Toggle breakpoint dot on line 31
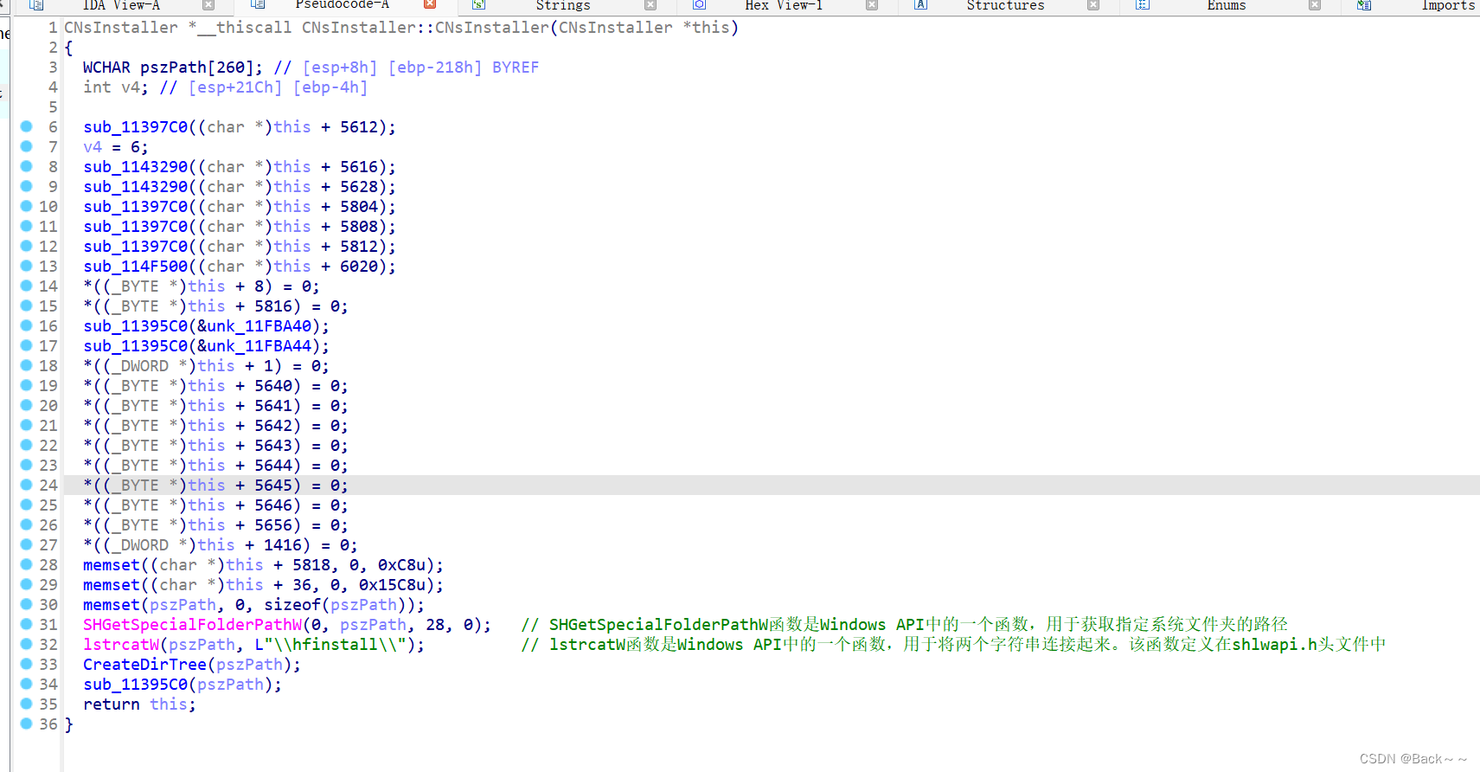 point(27,624)
